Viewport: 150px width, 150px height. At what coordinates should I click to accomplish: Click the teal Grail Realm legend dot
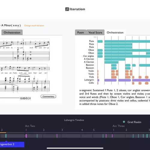pos(124,122)
